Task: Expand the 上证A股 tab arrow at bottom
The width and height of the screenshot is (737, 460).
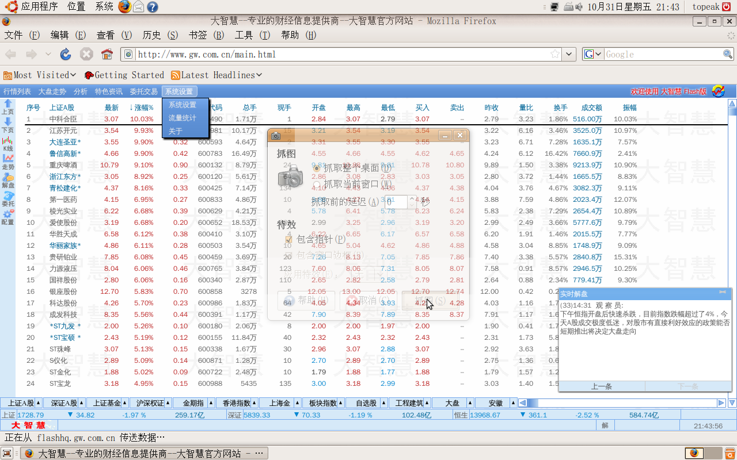Action: (x=38, y=403)
